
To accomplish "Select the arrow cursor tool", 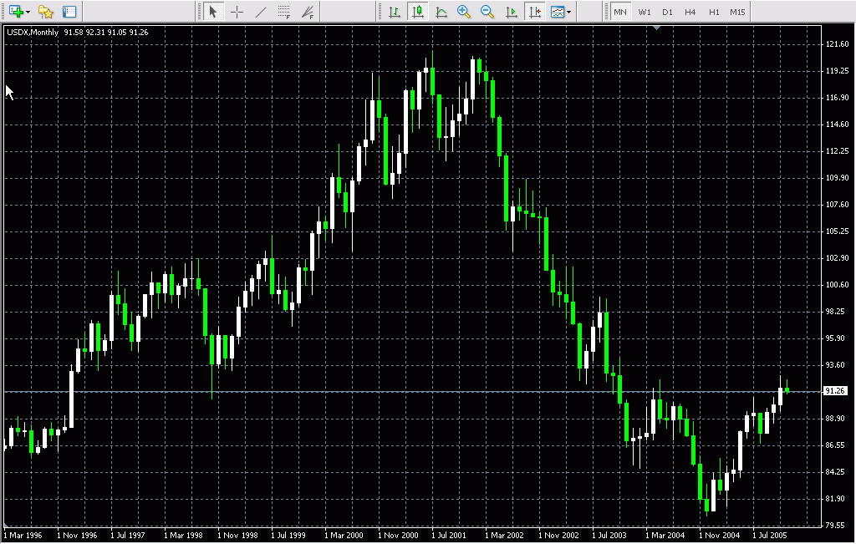I will coord(213,12).
